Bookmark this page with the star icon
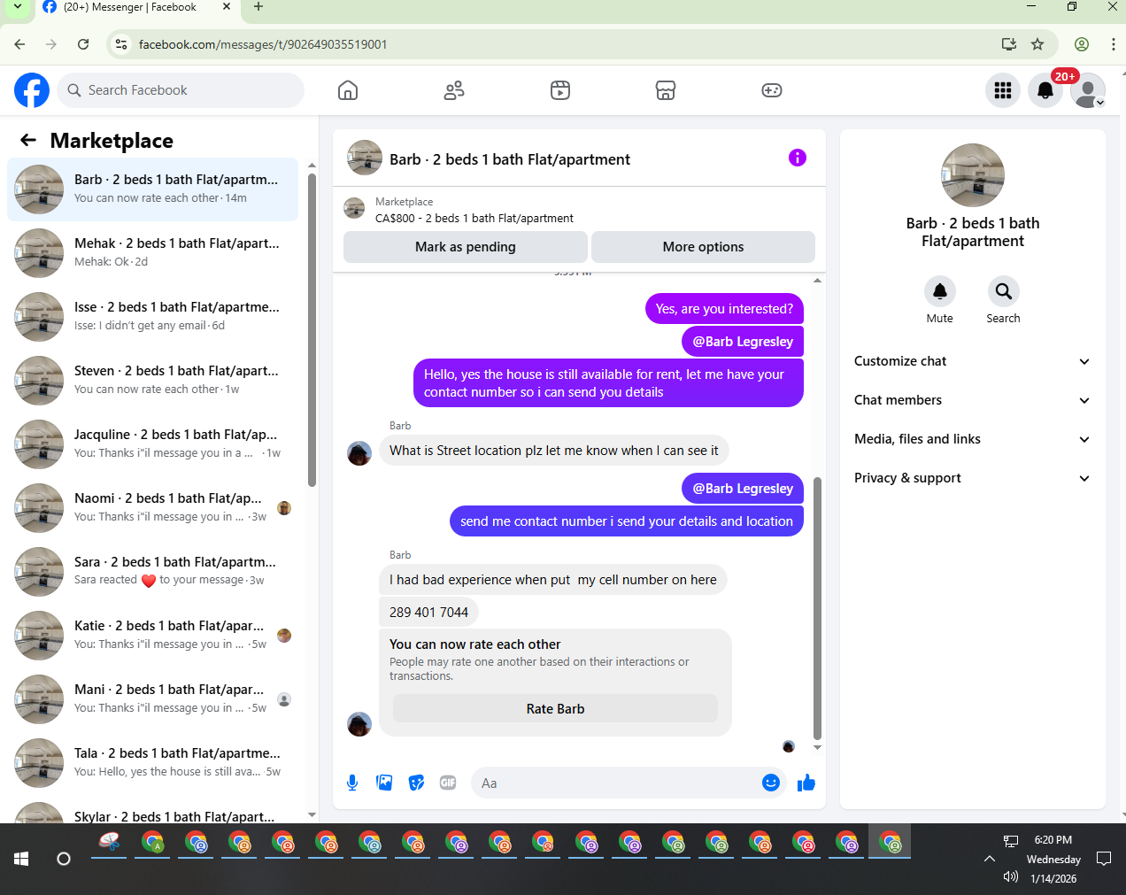1126x895 pixels. (x=1037, y=44)
